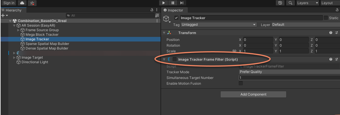Image resolution: width=340 pixels, height=115 pixels.
Task: Select Mega Block Tracker in Hierarchy
Action: (42, 35)
